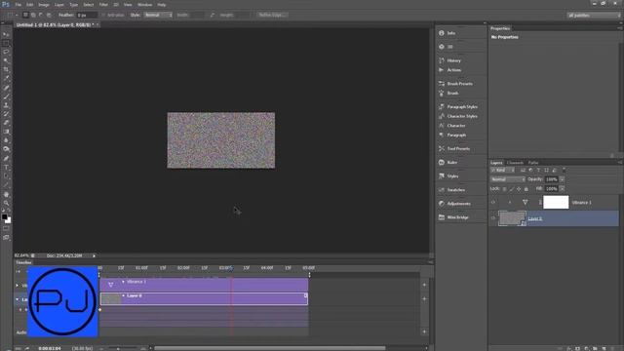
Task: Open the File menu
Action: (19, 5)
